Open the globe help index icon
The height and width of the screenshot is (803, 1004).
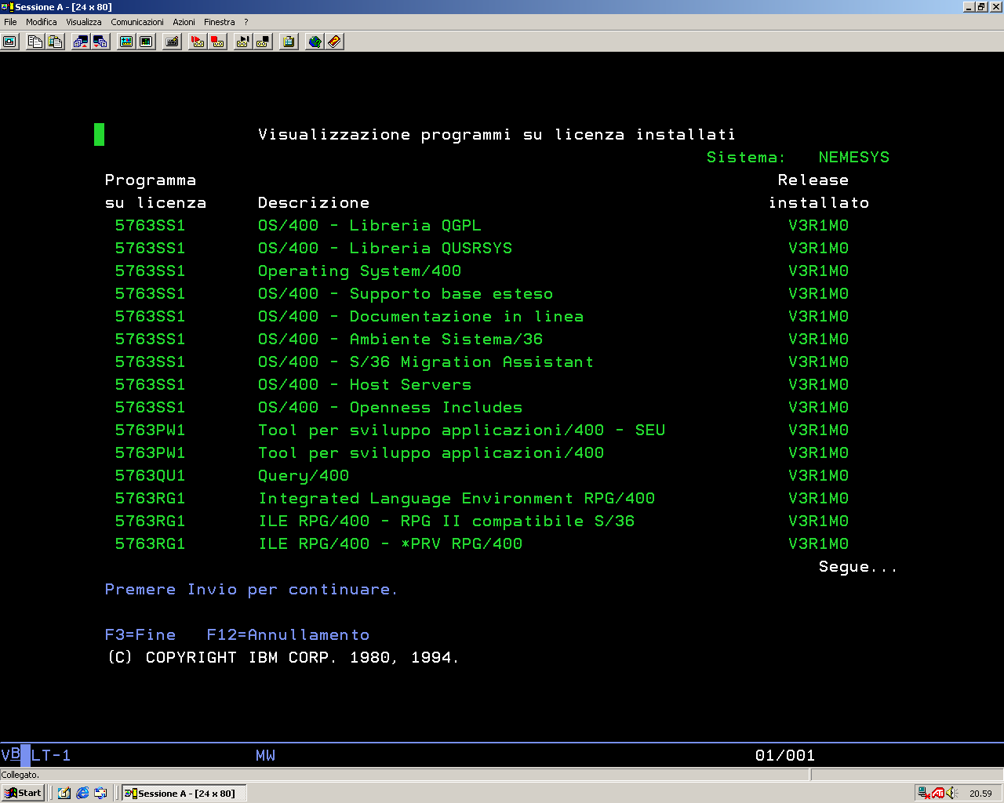315,42
